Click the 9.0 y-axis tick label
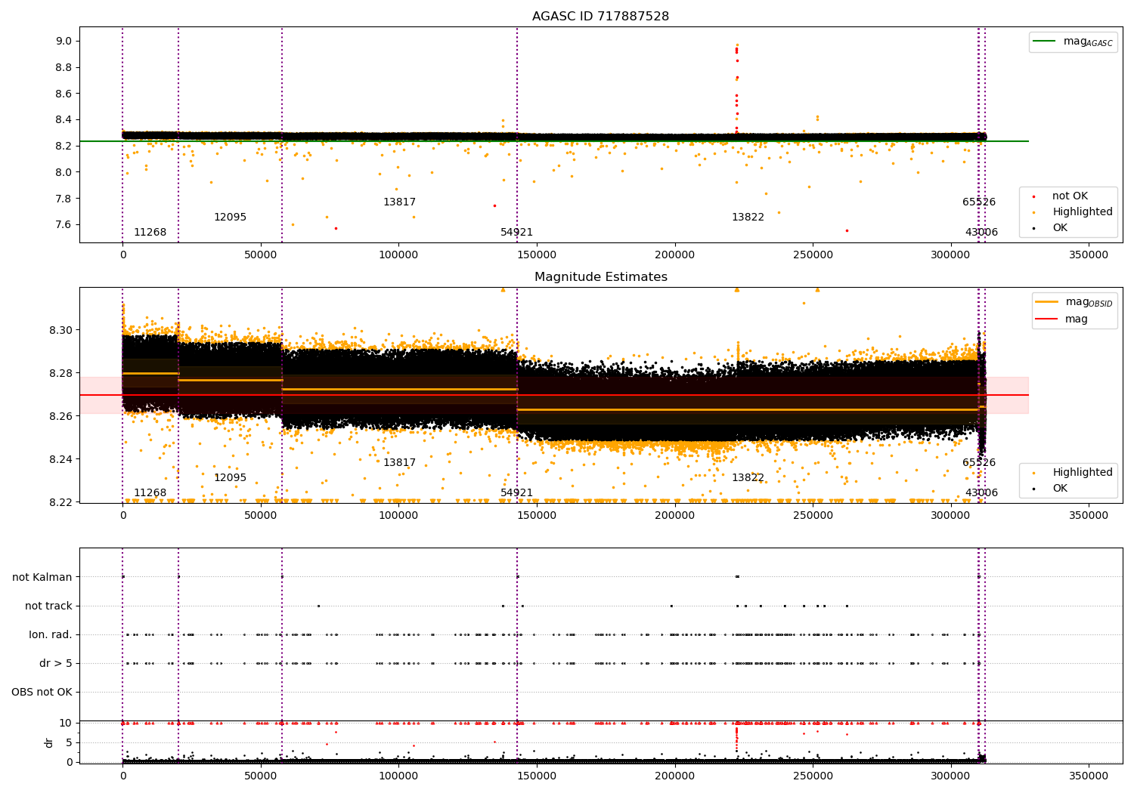 64,41
